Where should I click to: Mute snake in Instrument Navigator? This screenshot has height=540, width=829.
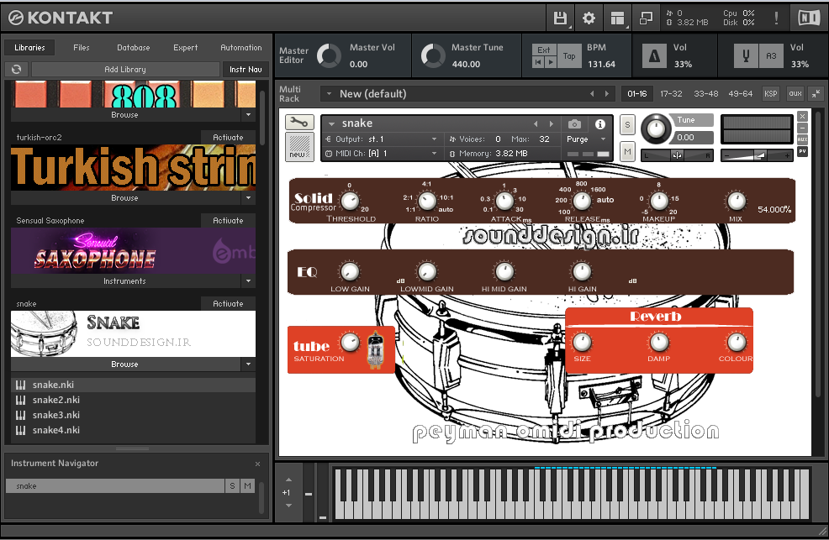pos(247,486)
